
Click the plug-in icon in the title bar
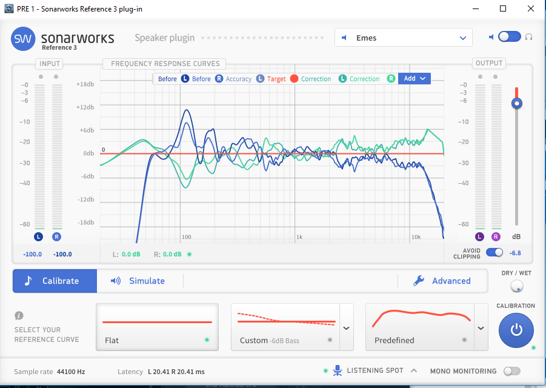(8, 8)
